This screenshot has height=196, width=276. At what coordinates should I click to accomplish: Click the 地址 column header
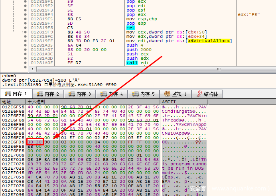tap(7, 102)
